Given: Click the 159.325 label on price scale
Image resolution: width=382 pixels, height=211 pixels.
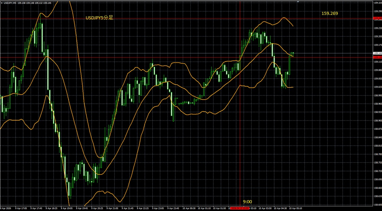Looking at the screenshot, I should click(377, 3).
